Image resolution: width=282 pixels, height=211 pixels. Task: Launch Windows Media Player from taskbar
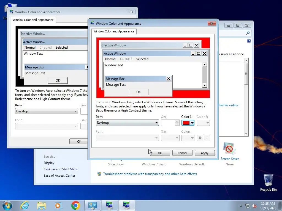[58, 206]
